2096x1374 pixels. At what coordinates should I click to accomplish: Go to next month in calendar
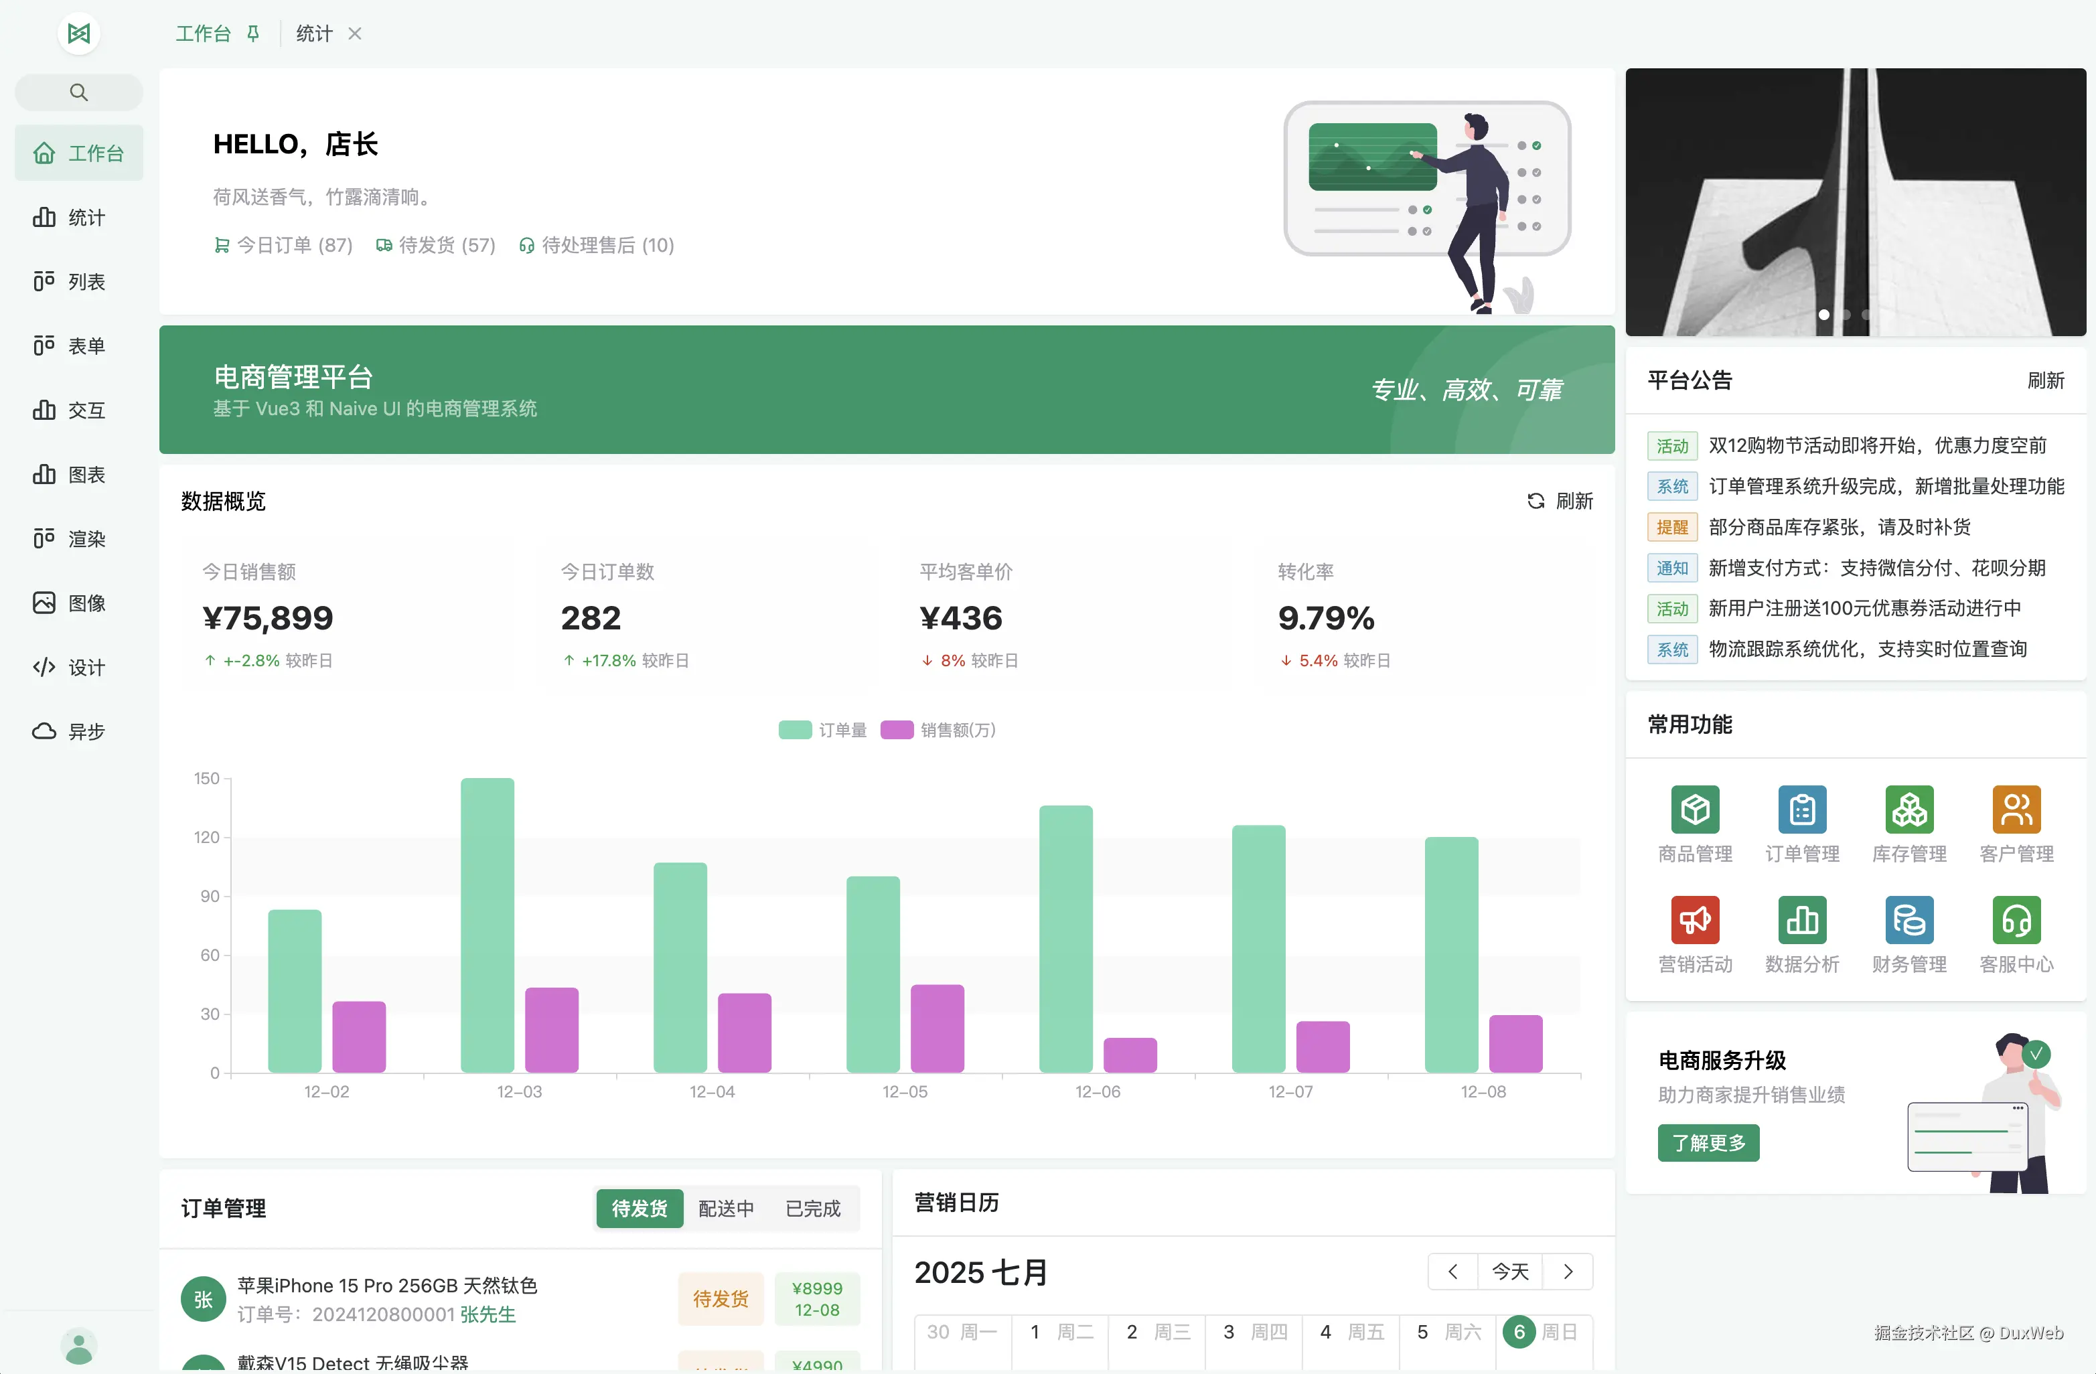coord(1568,1271)
